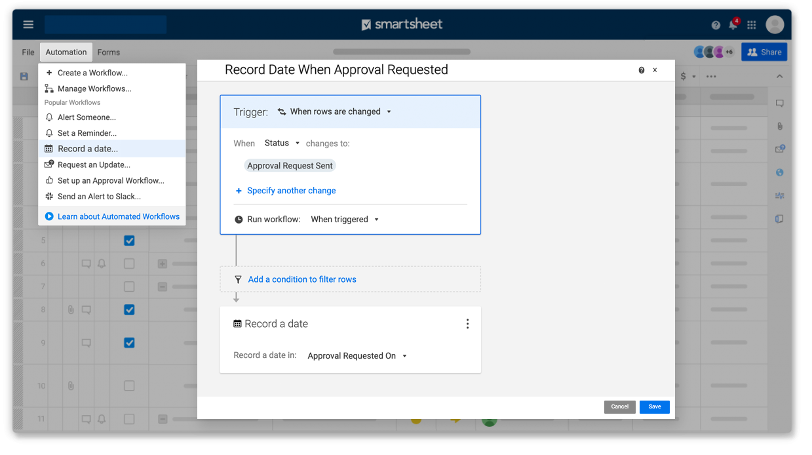
Task: Uncheck the checkbox in row 9
Action: coord(128,342)
